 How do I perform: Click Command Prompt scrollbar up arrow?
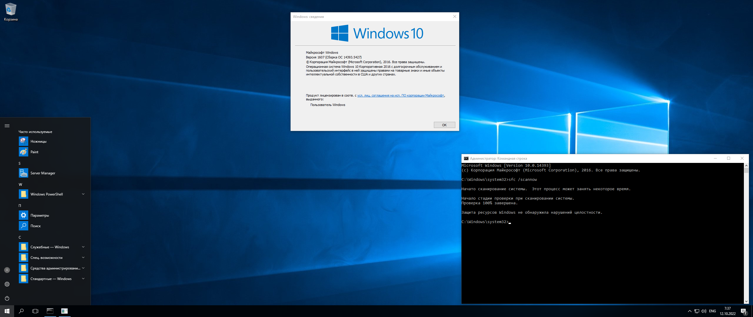[x=746, y=166]
